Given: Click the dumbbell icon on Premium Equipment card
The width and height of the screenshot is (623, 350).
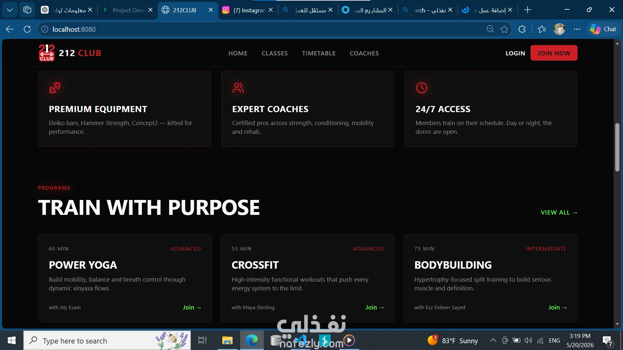Looking at the screenshot, I should pyautogui.click(x=55, y=87).
